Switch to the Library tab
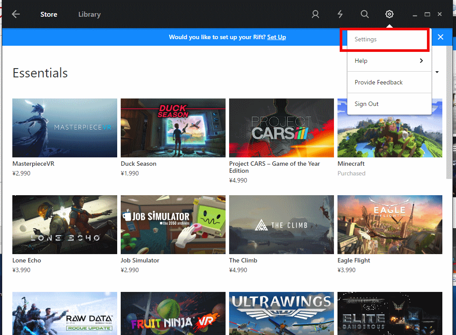 89,14
